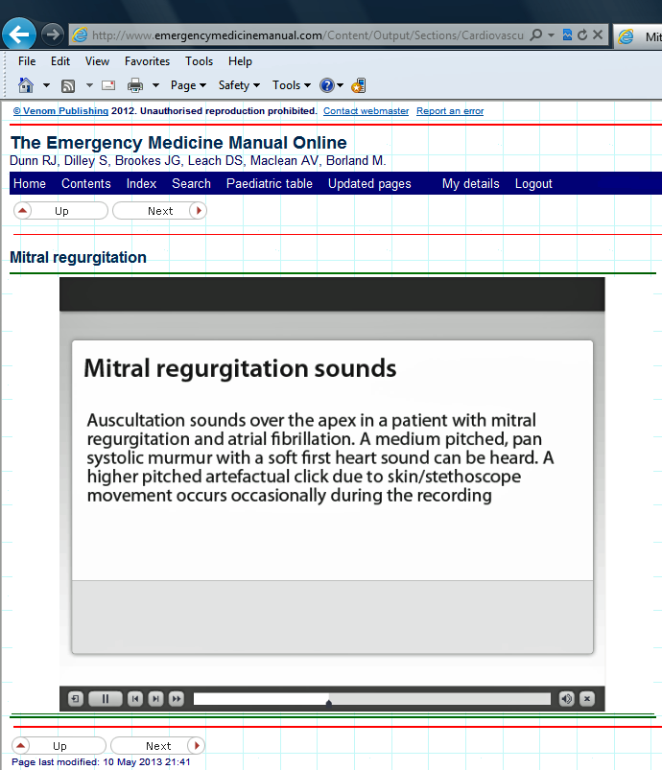Click The Emergency Medicine Manual Online title

click(x=178, y=143)
